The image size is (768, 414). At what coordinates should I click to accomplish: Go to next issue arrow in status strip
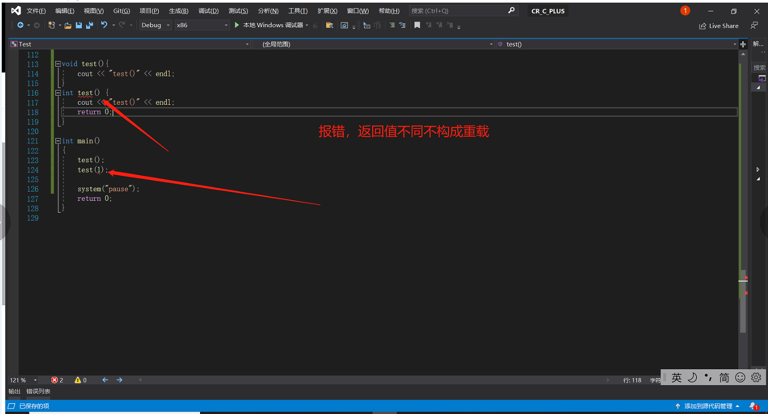(119, 380)
